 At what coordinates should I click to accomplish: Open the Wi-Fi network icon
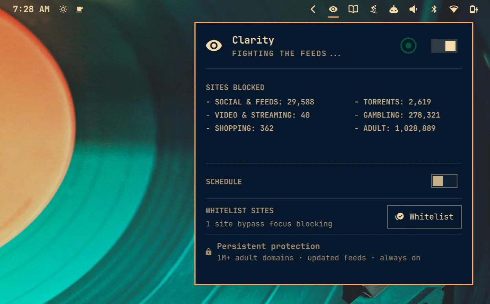(454, 9)
